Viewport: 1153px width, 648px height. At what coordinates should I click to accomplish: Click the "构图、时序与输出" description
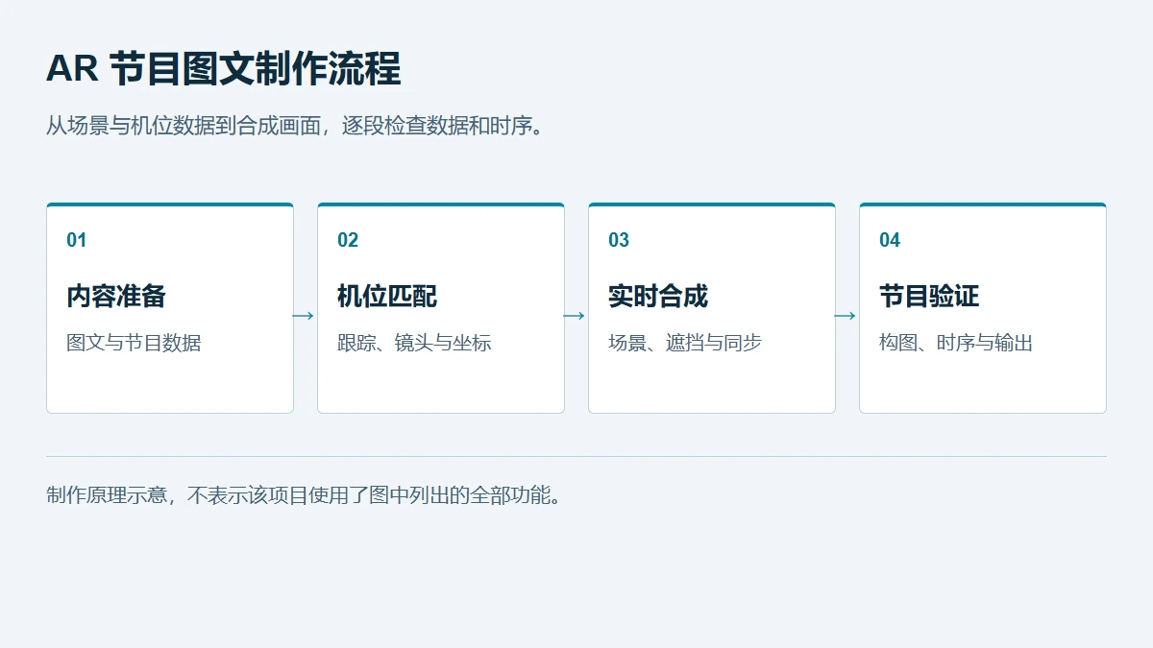(x=956, y=343)
